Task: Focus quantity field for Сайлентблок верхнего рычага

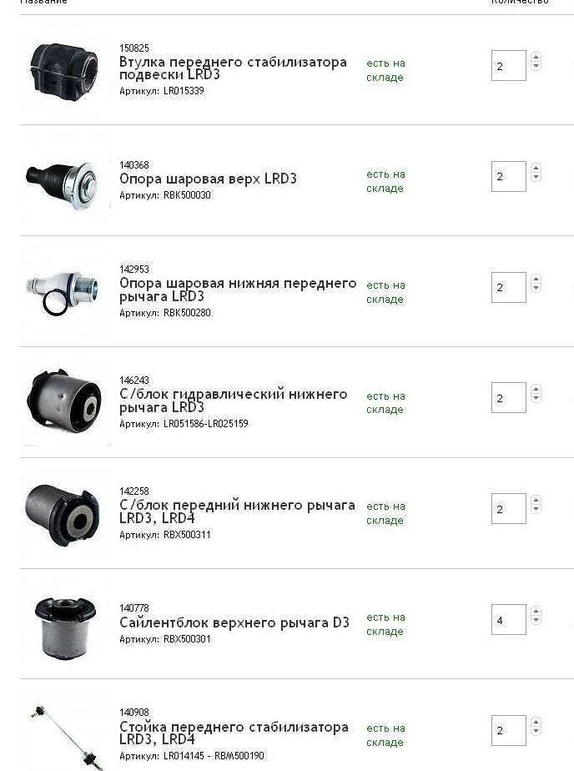Action: coord(508,620)
